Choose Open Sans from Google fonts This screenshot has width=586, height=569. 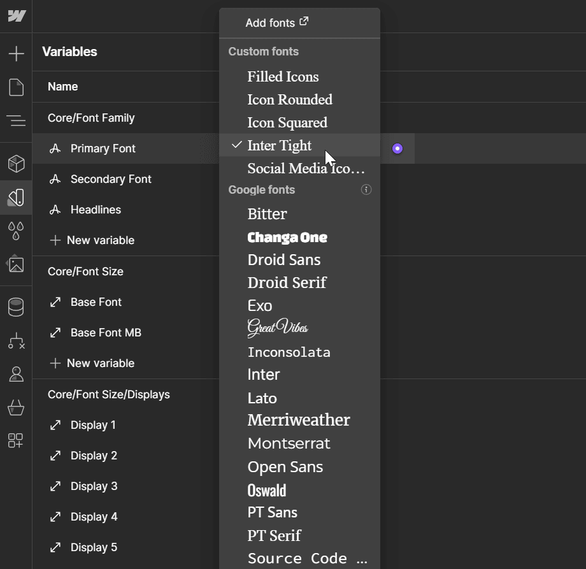(x=285, y=466)
